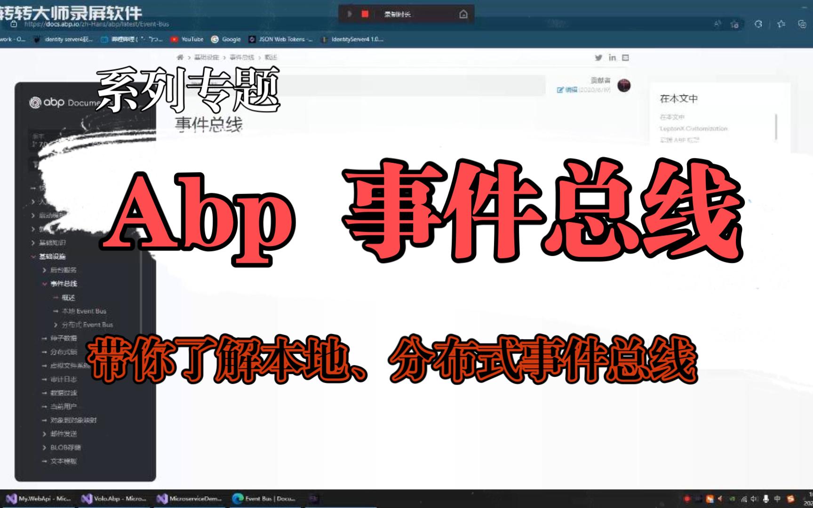
Task: Click the network icon in system tray
Action: (x=744, y=499)
